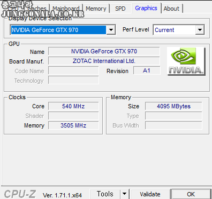
Task: Click the Perf Level label
Action: [x=136, y=29]
